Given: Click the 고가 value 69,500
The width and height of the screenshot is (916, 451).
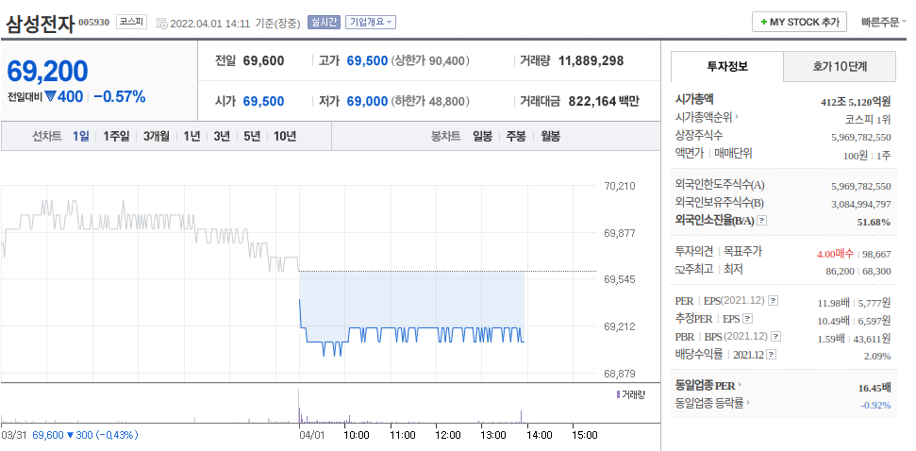Looking at the screenshot, I should (367, 60).
